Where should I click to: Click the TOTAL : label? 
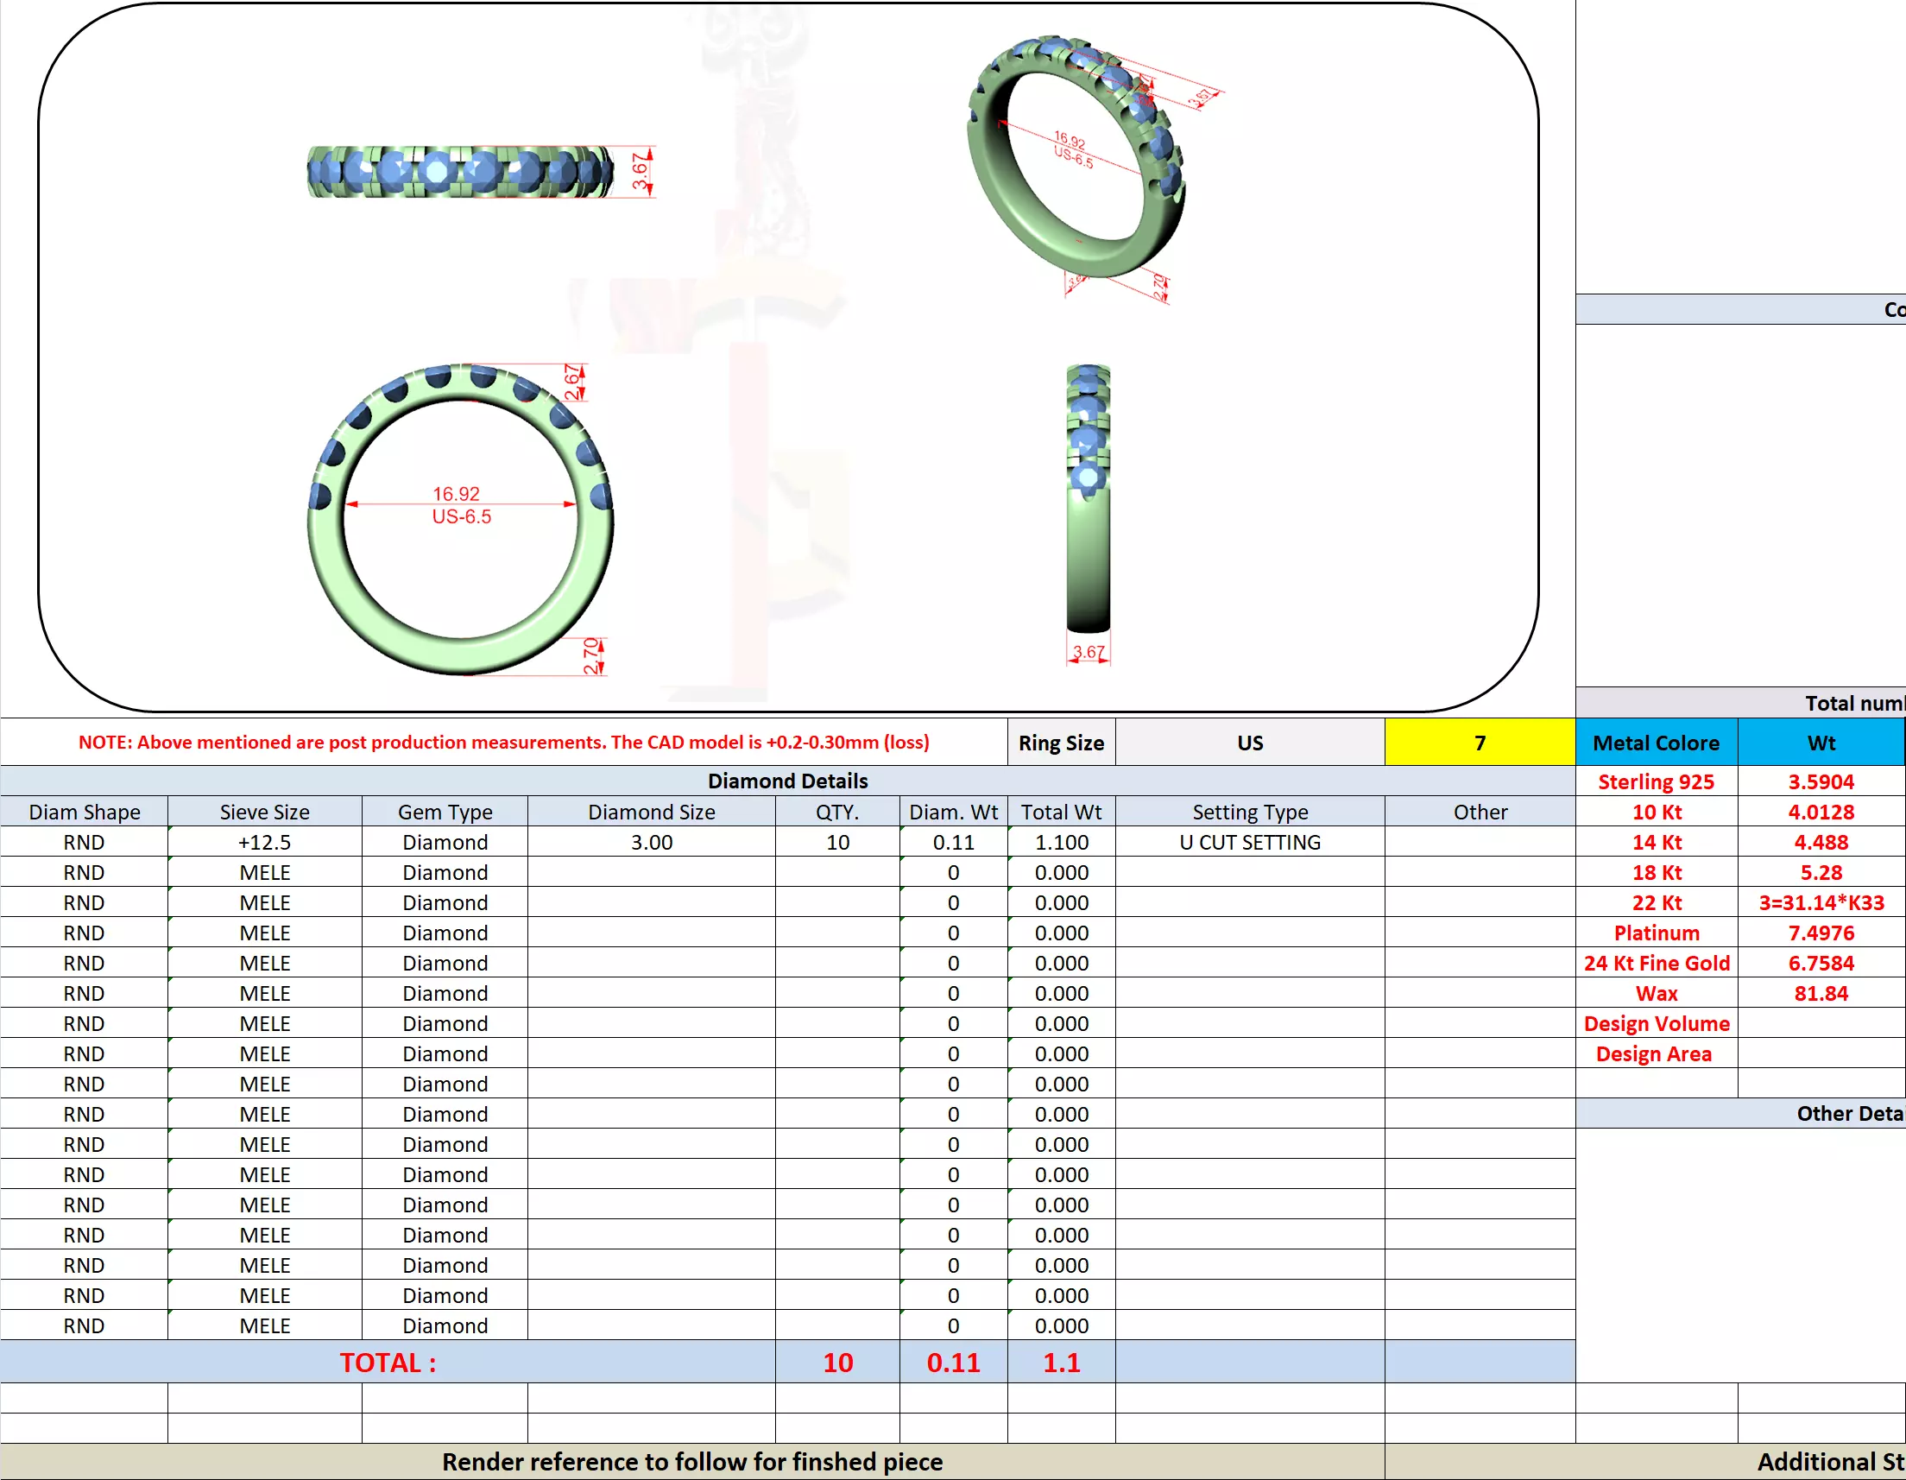pyautogui.click(x=388, y=1362)
